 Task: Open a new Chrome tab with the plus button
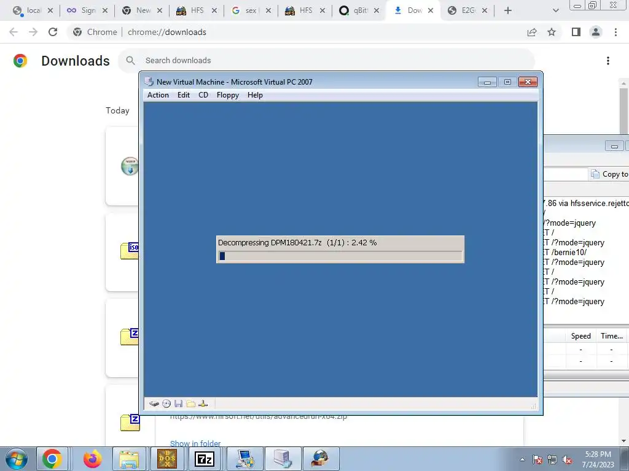[508, 10]
